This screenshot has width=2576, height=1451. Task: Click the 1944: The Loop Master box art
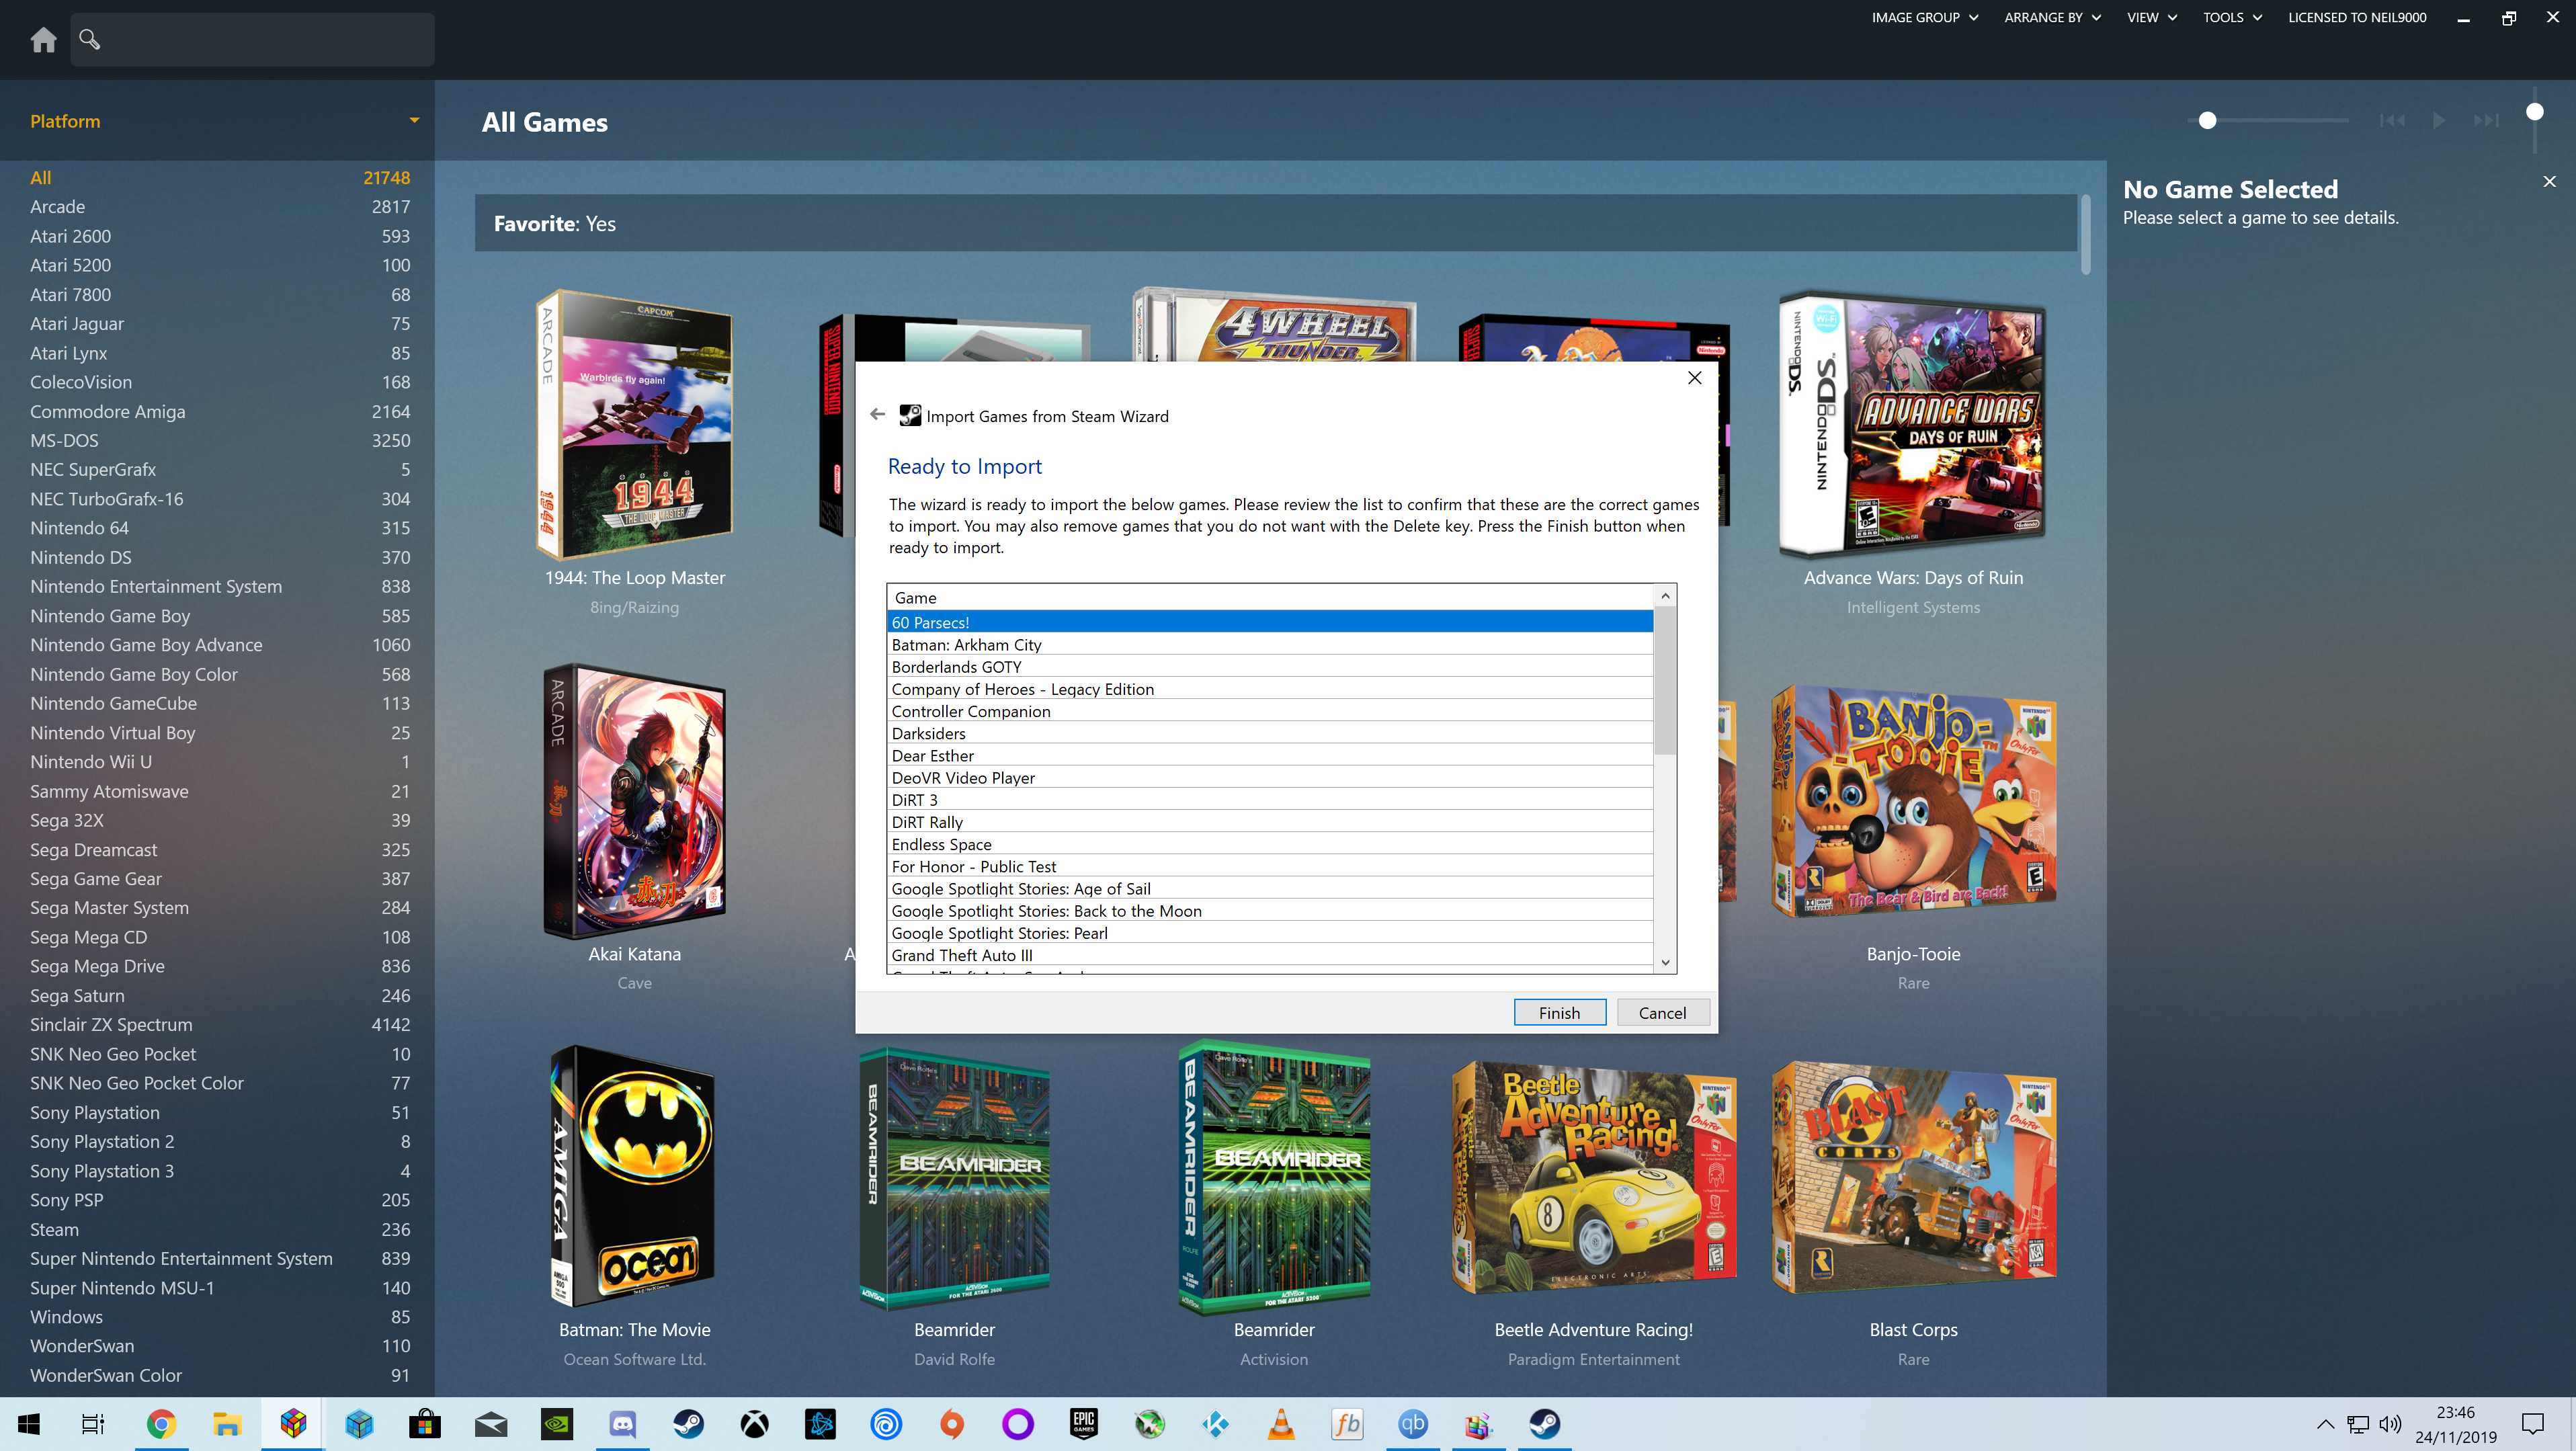[x=635, y=424]
